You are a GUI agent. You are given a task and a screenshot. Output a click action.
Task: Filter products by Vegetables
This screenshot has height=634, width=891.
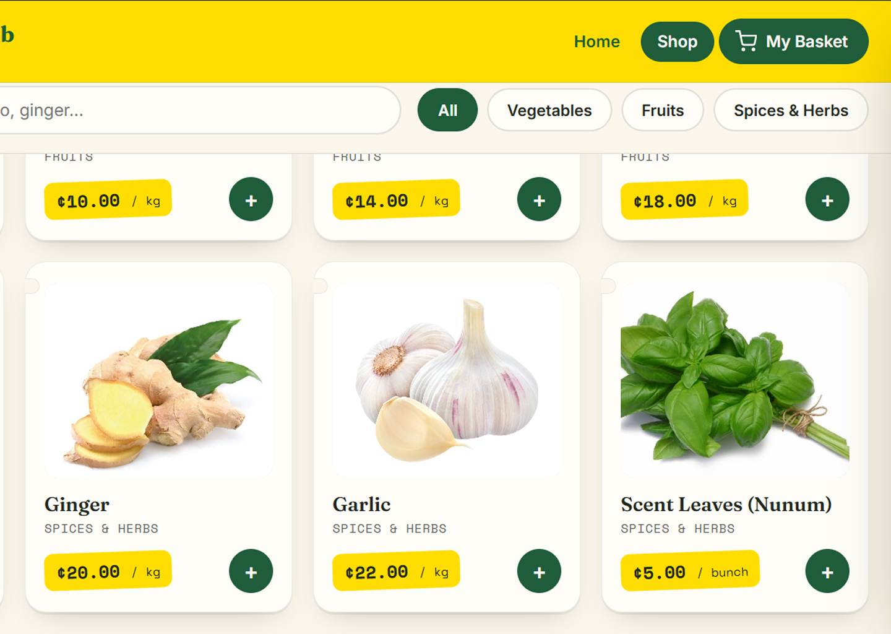(x=549, y=110)
